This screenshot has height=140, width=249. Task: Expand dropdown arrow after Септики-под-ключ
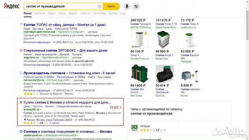point(70,80)
